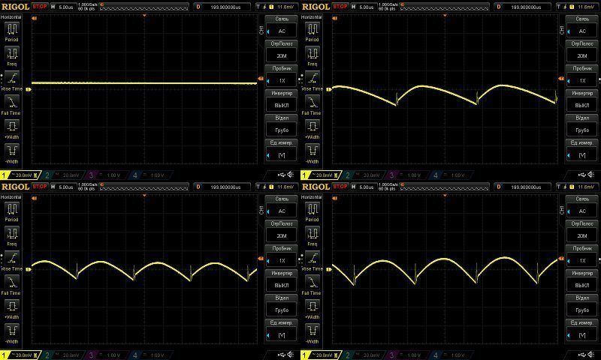
Task: Select +Width icon in bottom-right scope
Action: tap(313, 307)
